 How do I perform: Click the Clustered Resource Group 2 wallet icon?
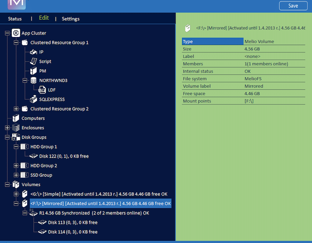25,109
